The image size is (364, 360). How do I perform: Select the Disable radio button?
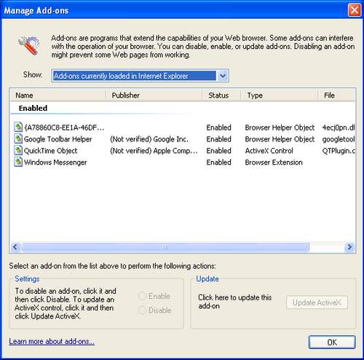142,310
